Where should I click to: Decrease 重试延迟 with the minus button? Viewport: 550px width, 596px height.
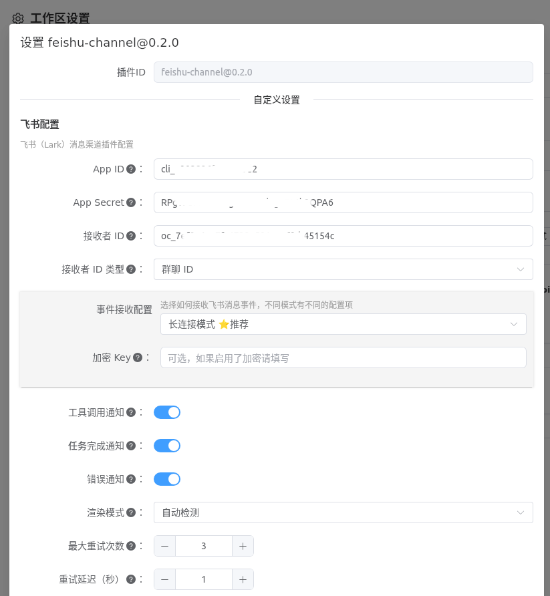coord(164,579)
